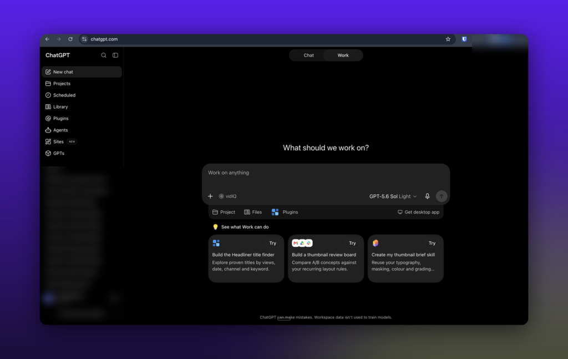Viewport: 568px width, 359px height.
Task: Click the Gmail and Drive icons on review board card
Action: pos(302,243)
